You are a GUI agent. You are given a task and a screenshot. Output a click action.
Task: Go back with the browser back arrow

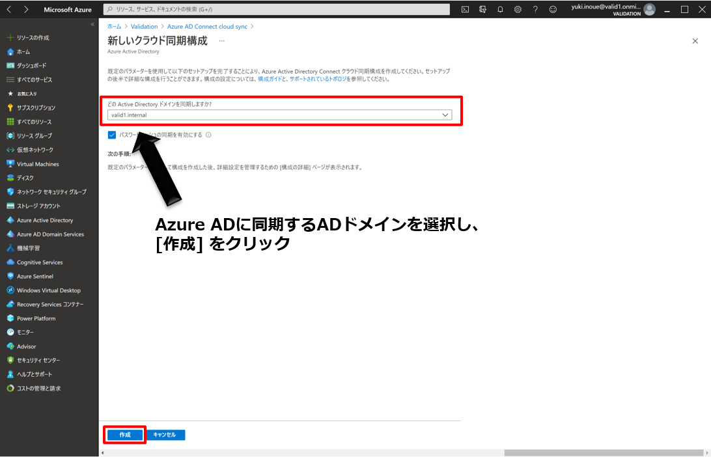[9, 10]
